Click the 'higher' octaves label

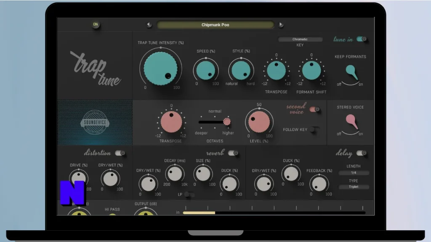tap(228, 133)
